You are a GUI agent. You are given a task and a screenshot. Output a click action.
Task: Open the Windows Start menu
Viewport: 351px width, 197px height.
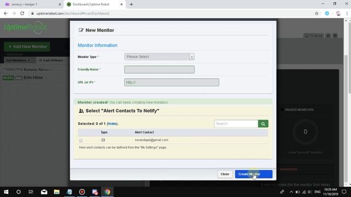6,192
